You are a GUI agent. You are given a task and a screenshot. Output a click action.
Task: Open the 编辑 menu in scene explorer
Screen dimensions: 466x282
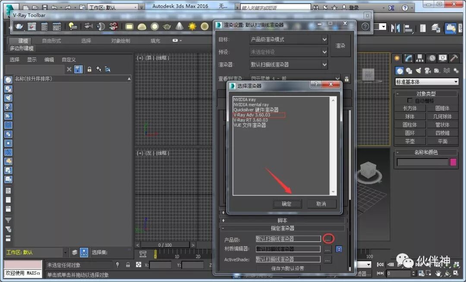49,60
